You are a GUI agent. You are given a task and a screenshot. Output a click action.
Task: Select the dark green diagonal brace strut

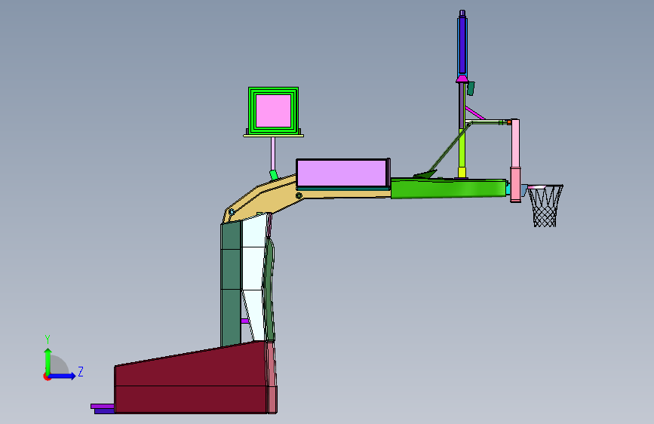(449, 149)
